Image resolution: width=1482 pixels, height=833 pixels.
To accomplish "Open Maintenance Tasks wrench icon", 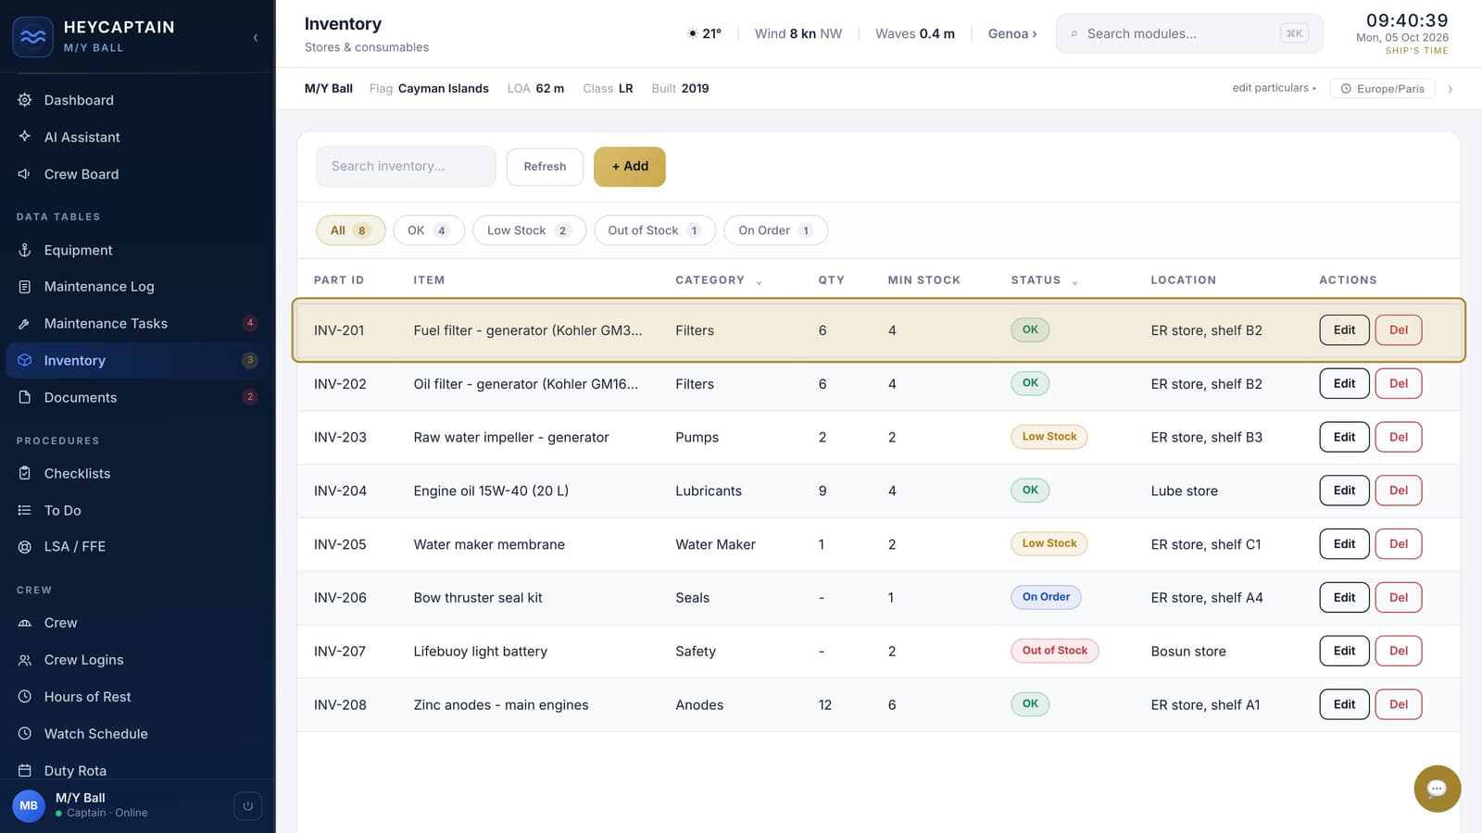I will pos(25,324).
